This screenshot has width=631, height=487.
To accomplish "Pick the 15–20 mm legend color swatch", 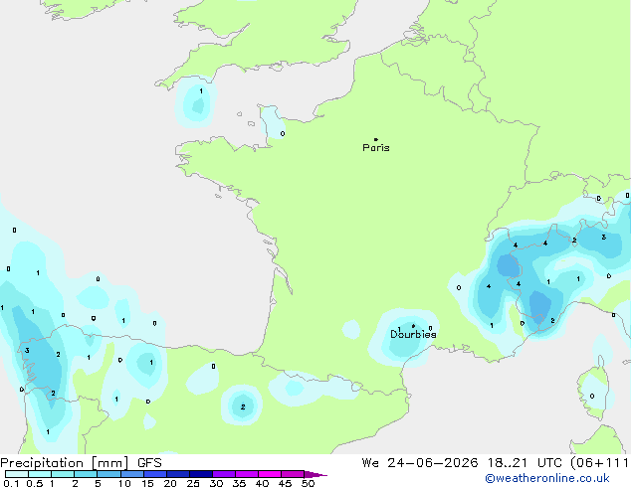I will pos(154,474).
